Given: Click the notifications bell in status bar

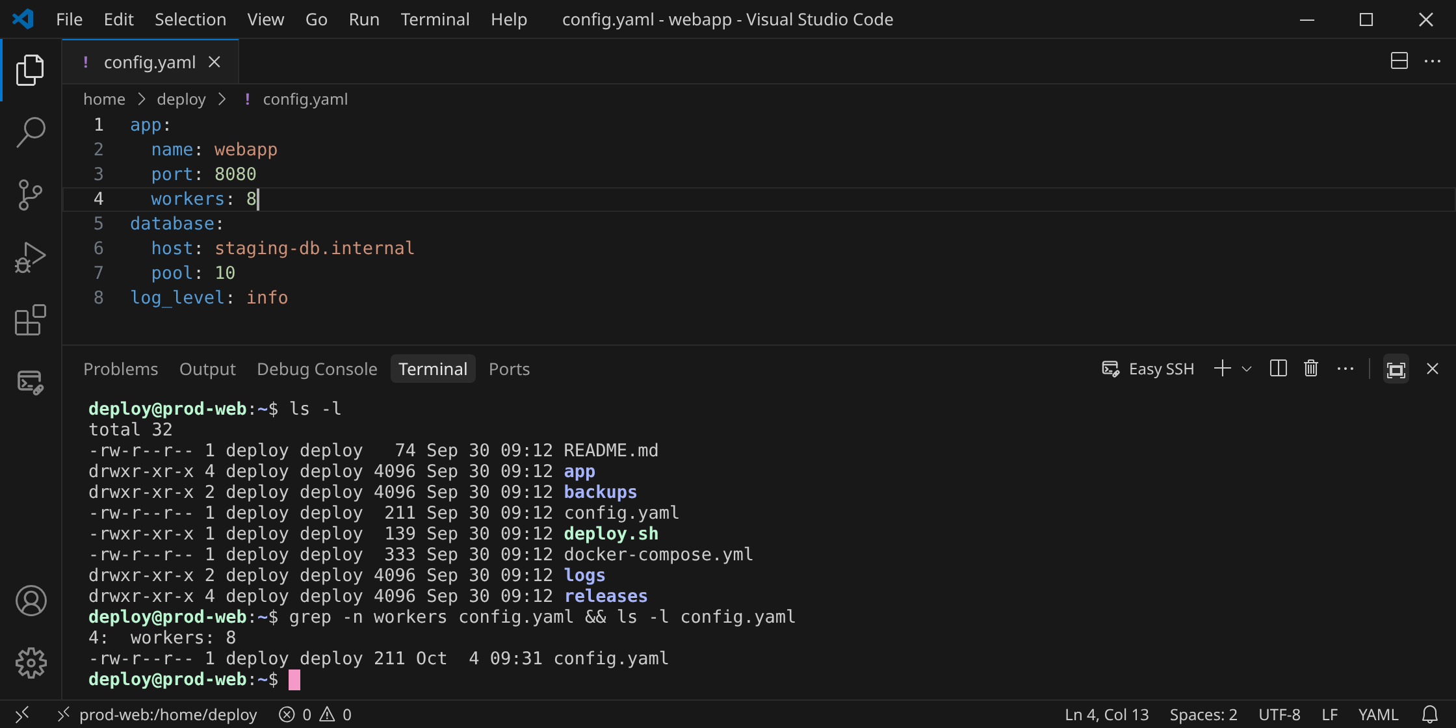Looking at the screenshot, I should 1430,714.
